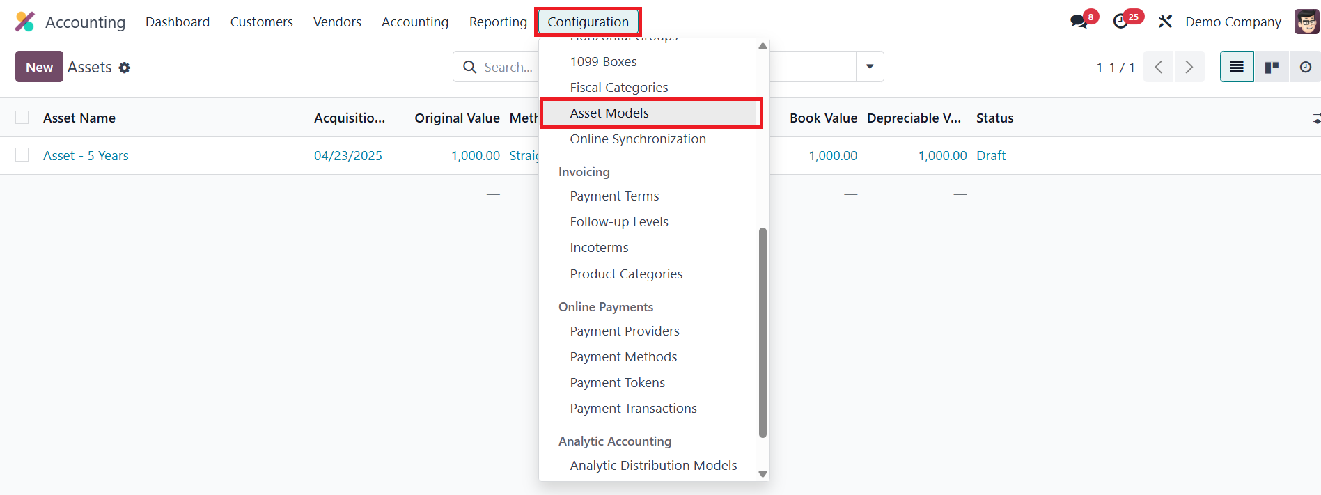The height and width of the screenshot is (495, 1321).
Task: Switch to activity view
Action: pyautogui.click(x=1305, y=67)
